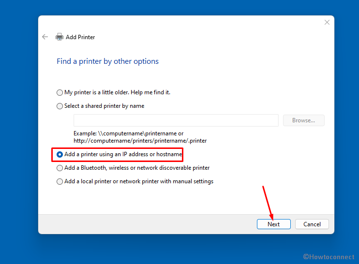Close the Add Printer dialog
The width and height of the screenshot is (359, 264).
(327, 22)
